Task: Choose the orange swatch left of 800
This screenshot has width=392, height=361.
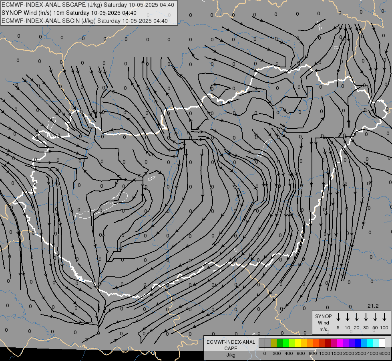Action: pyautogui.click(x=310, y=343)
